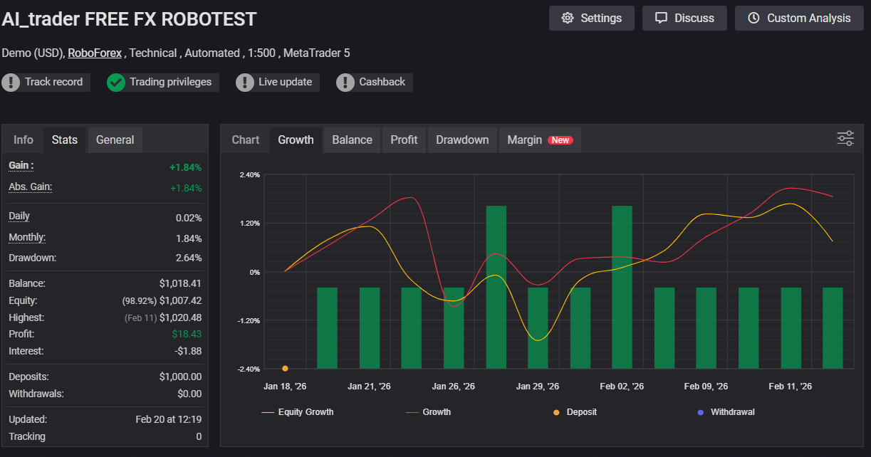Click the Settings gear icon
Screen dimensions: 871x457
point(568,19)
